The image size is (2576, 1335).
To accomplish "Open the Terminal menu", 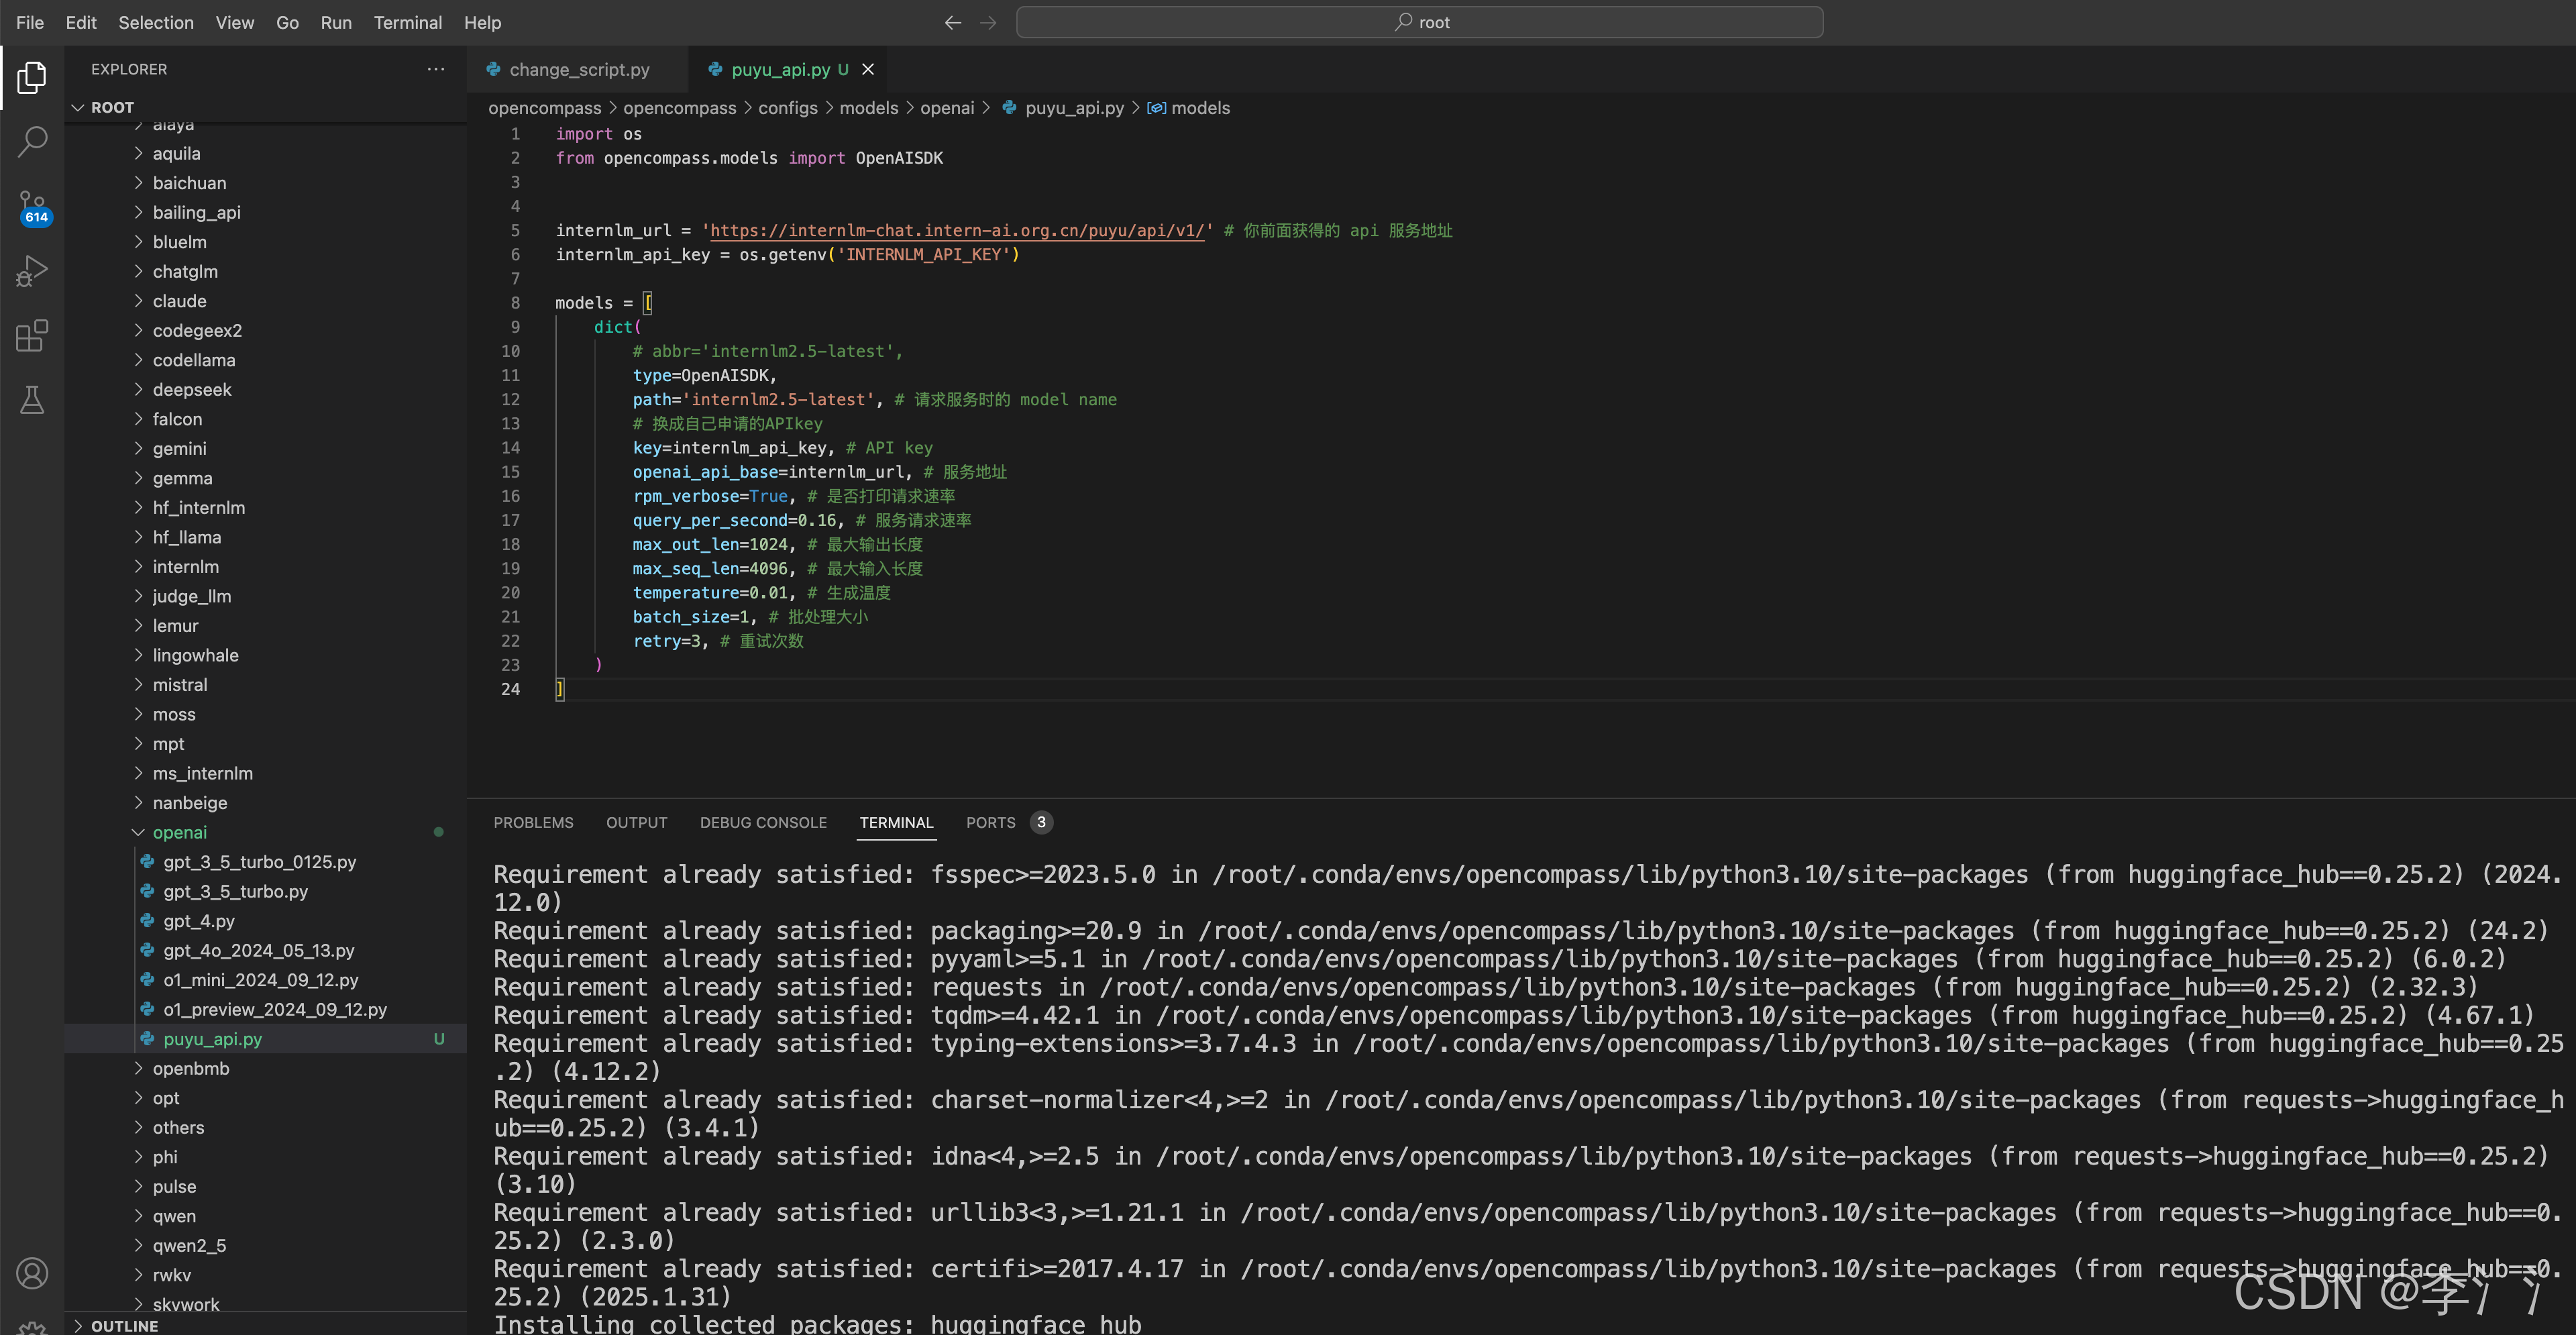I will pos(407,22).
